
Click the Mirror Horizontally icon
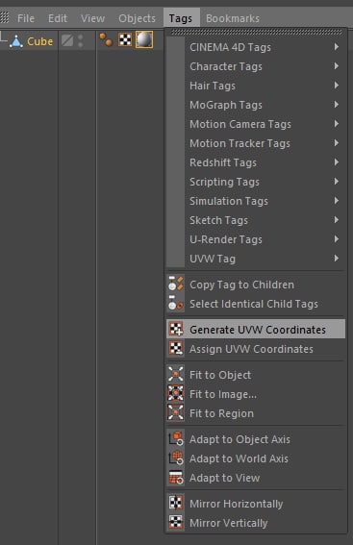(x=176, y=503)
